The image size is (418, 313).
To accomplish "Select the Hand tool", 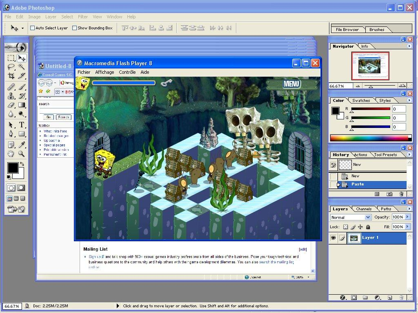I will (x=11, y=154).
